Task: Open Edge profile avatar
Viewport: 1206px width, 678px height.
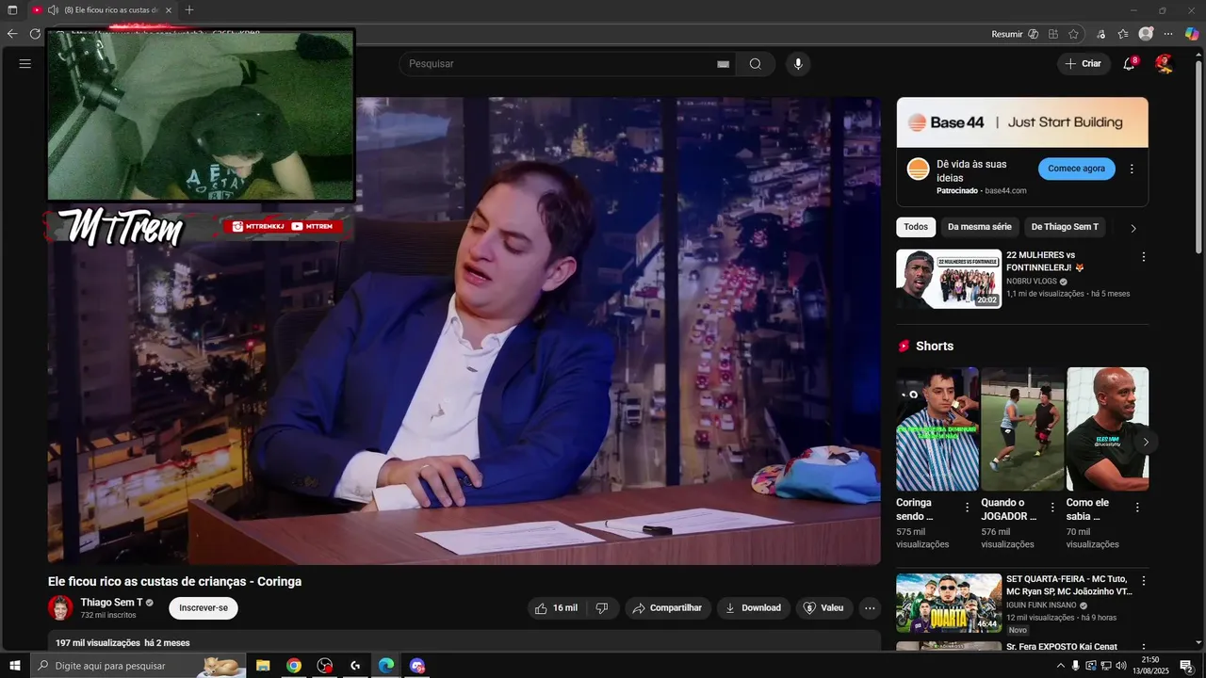Action: pos(1146,34)
